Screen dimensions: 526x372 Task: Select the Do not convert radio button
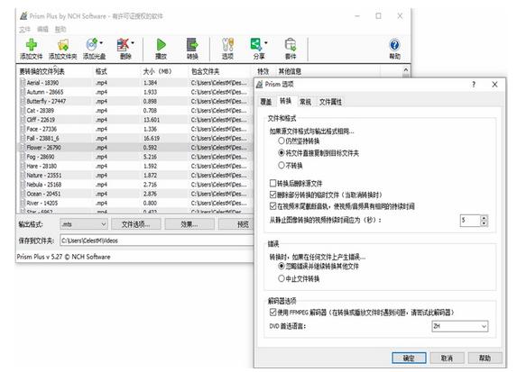[281, 165]
